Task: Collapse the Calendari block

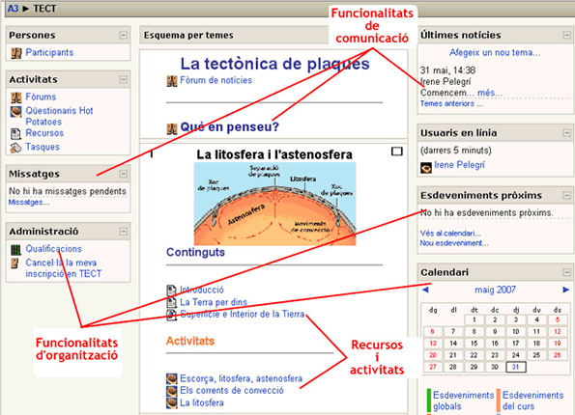Action: pyautogui.click(x=567, y=272)
